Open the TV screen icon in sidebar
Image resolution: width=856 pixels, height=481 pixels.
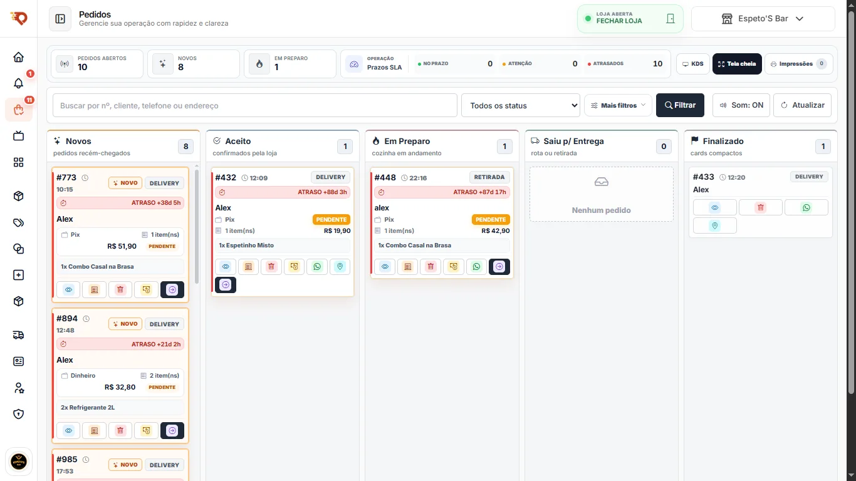(x=19, y=136)
